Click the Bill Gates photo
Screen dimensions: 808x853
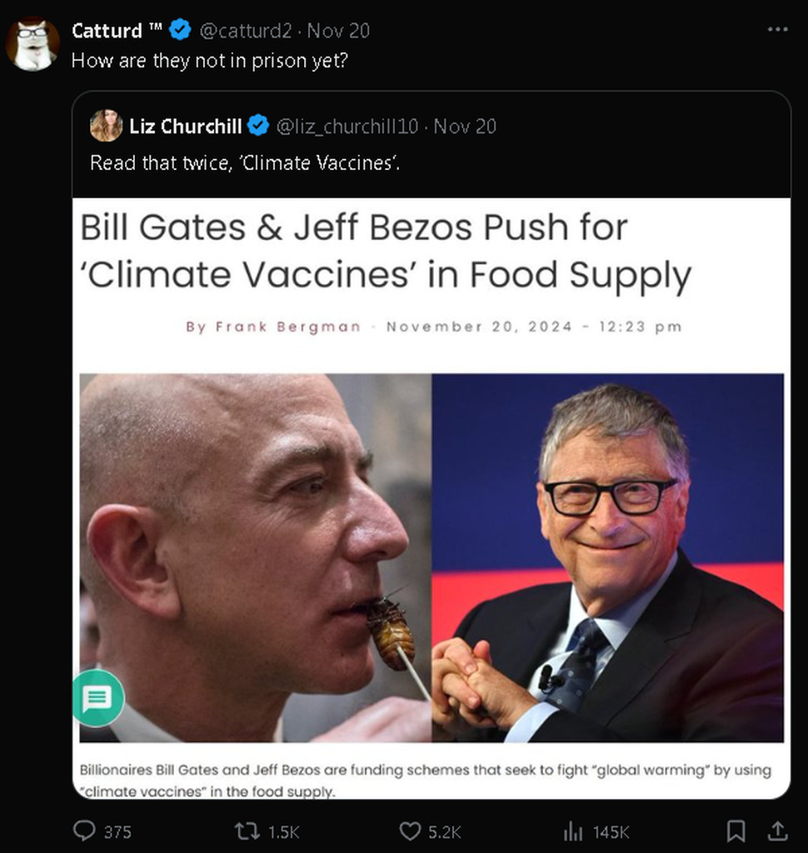pos(608,557)
